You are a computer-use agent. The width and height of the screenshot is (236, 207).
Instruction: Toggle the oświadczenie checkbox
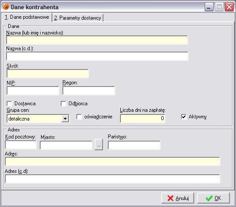tap(79, 117)
